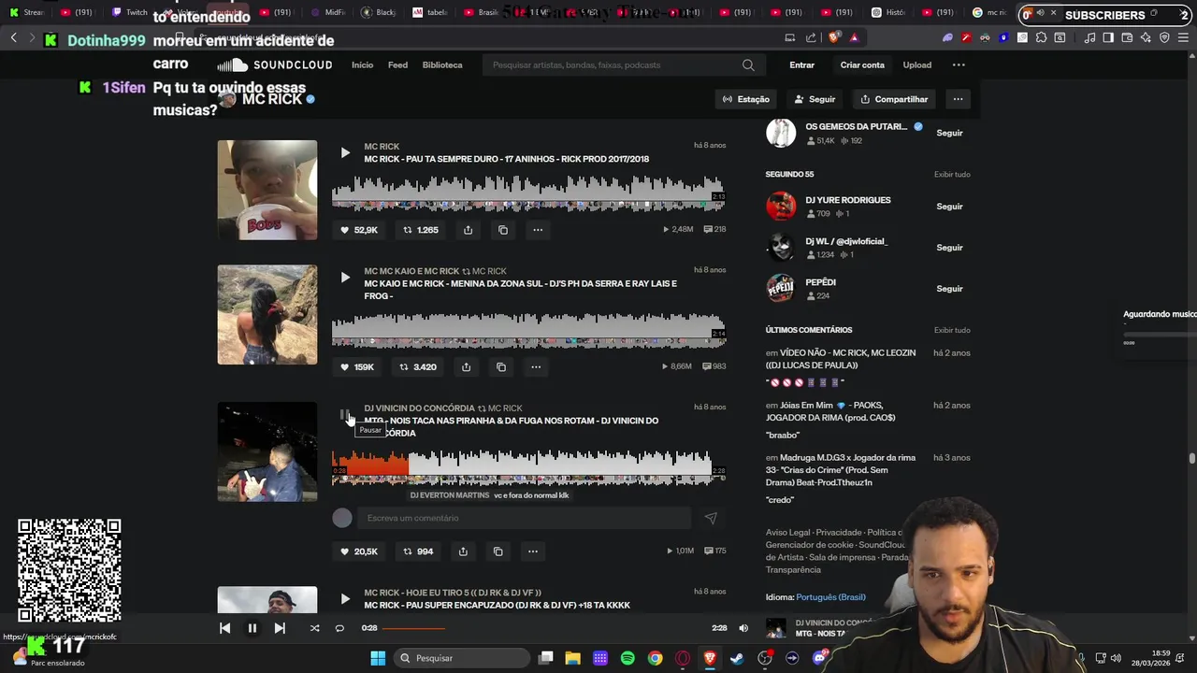Repost the track showing 1.265 reposts
The height and width of the screenshot is (673, 1197).
421,229
